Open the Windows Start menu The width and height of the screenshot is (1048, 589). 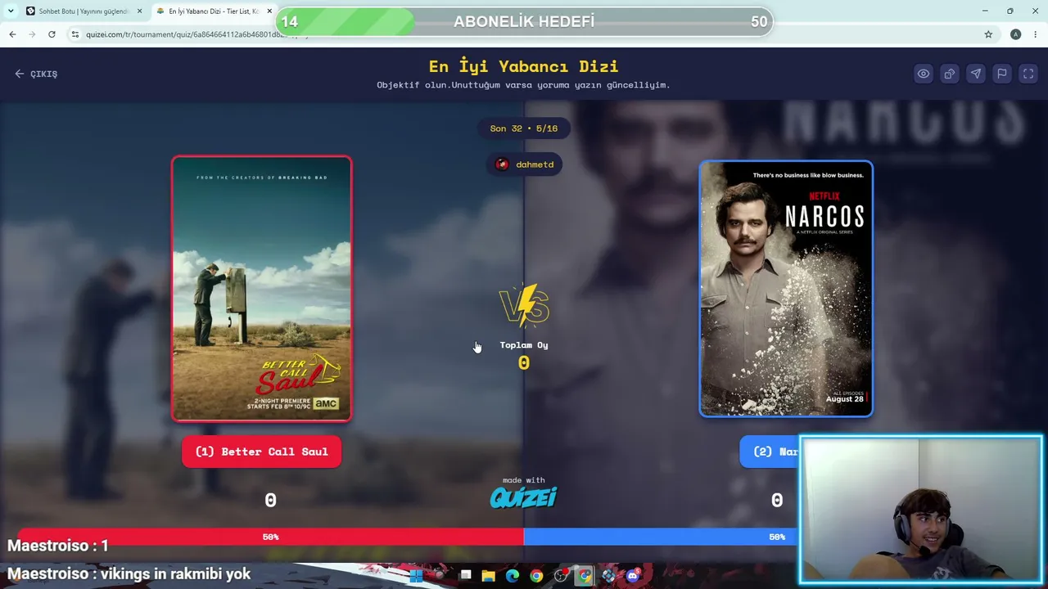[416, 576]
